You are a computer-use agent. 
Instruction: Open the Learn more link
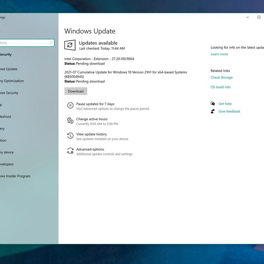(219, 54)
